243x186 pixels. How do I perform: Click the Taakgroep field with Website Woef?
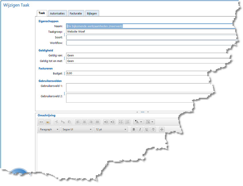click(151, 32)
